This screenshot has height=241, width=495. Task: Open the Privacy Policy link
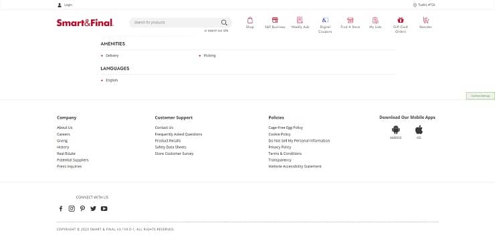click(280, 147)
